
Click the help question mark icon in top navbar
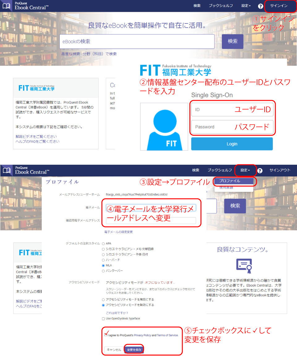click(x=261, y=6)
